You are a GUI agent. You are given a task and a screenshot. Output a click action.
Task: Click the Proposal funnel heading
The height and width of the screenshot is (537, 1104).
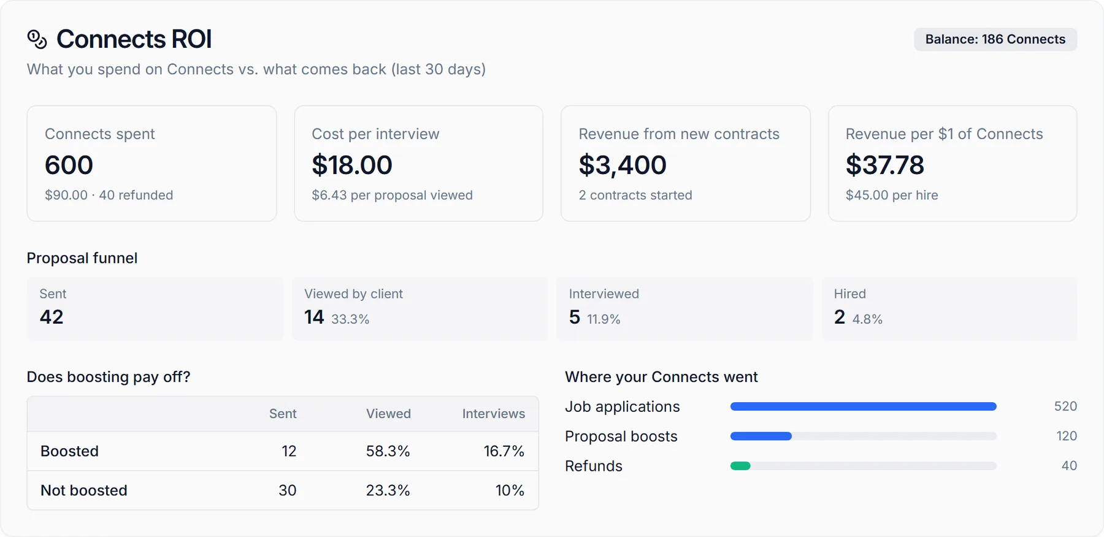pyautogui.click(x=82, y=258)
